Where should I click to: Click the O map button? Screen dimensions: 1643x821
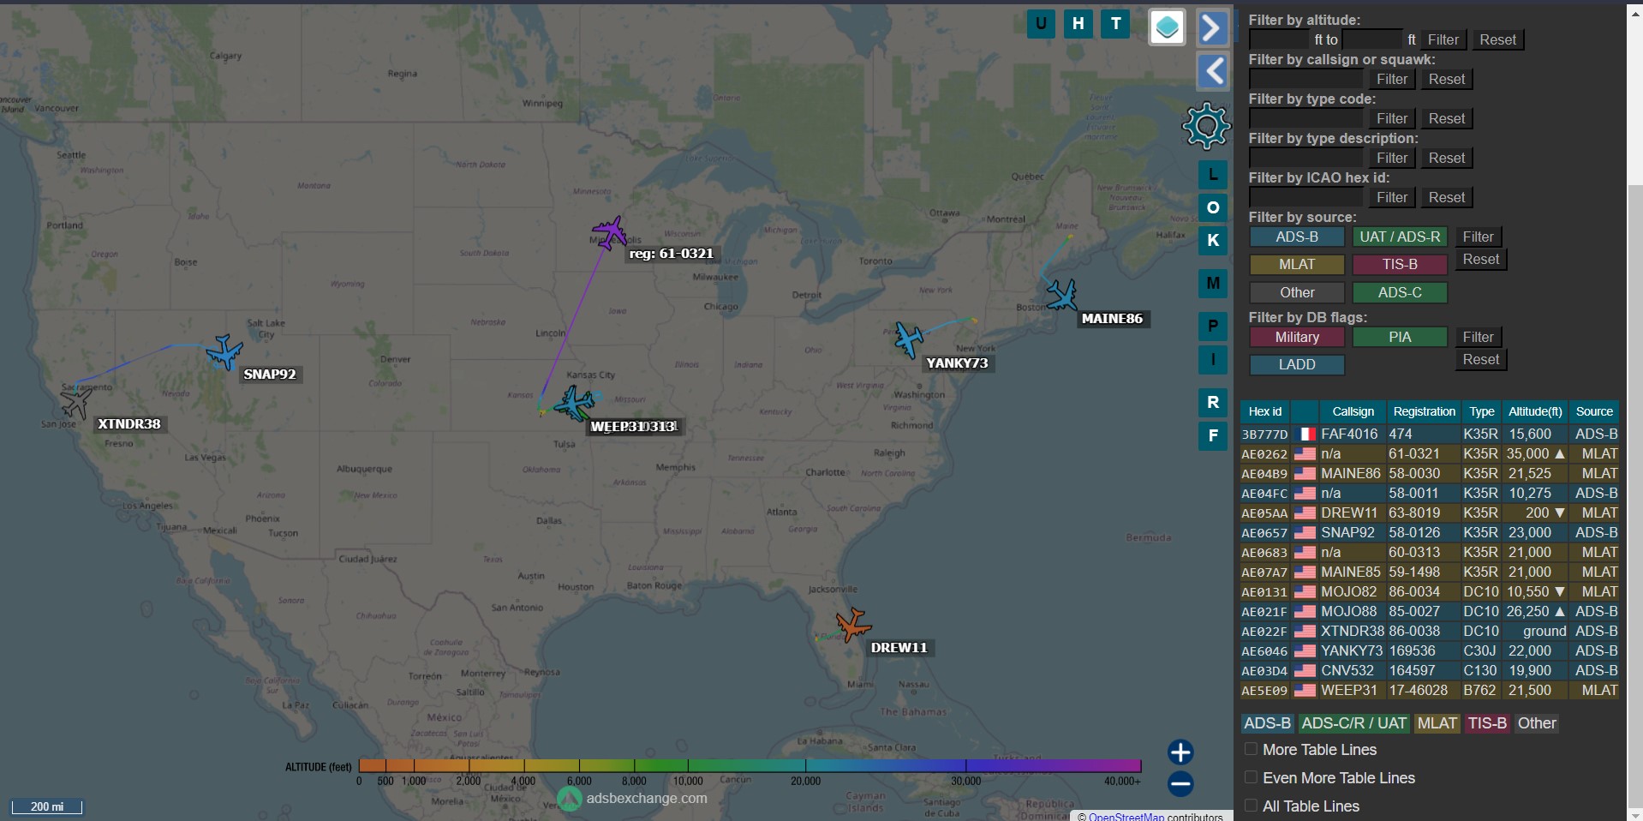[1213, 207]
